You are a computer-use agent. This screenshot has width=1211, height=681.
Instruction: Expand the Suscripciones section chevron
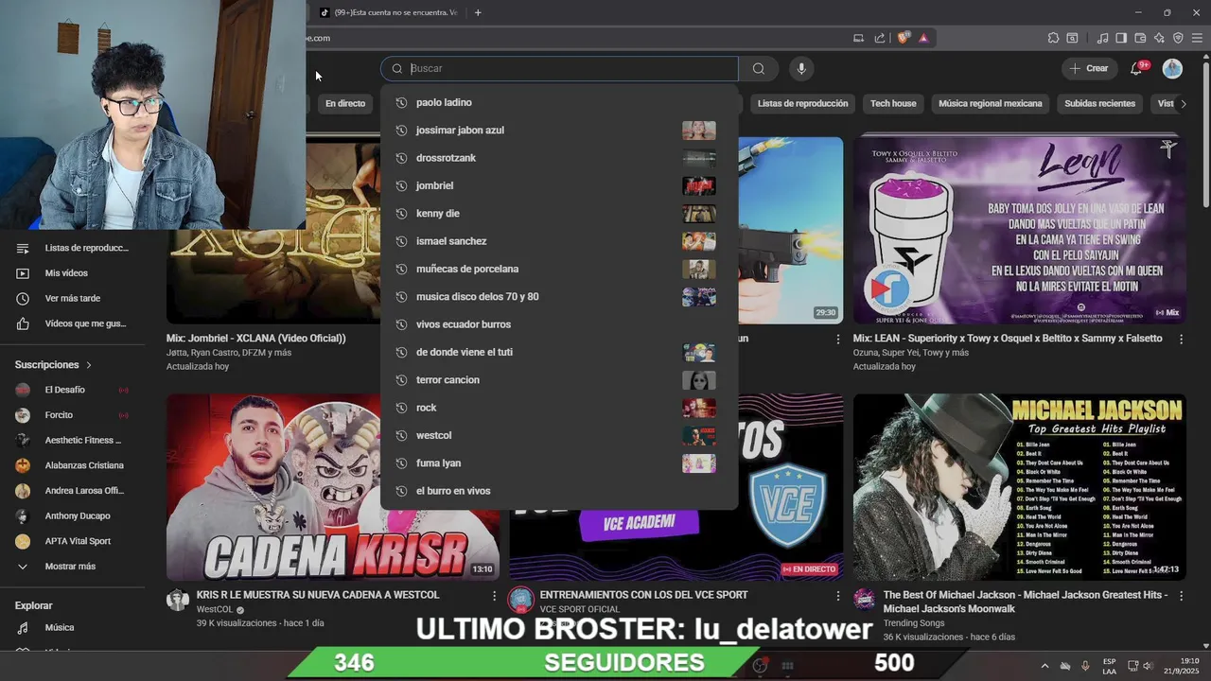click(89, 365)
